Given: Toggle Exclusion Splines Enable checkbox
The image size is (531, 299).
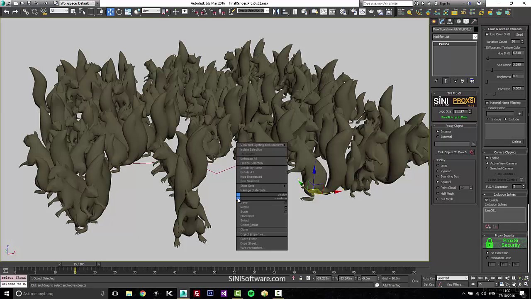Looking at the screenshot, I should pyautogui.click(x=487, y=200).
